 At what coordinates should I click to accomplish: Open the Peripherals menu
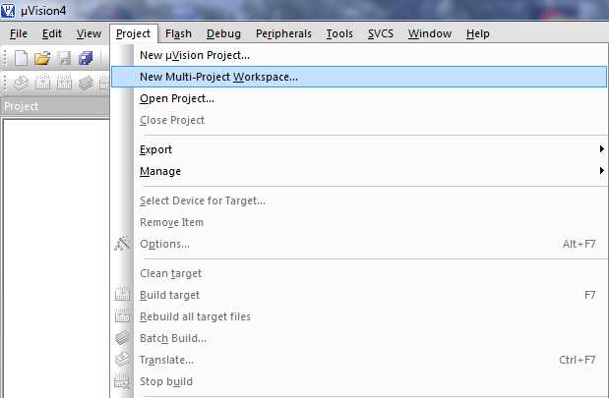pos(283,33)
